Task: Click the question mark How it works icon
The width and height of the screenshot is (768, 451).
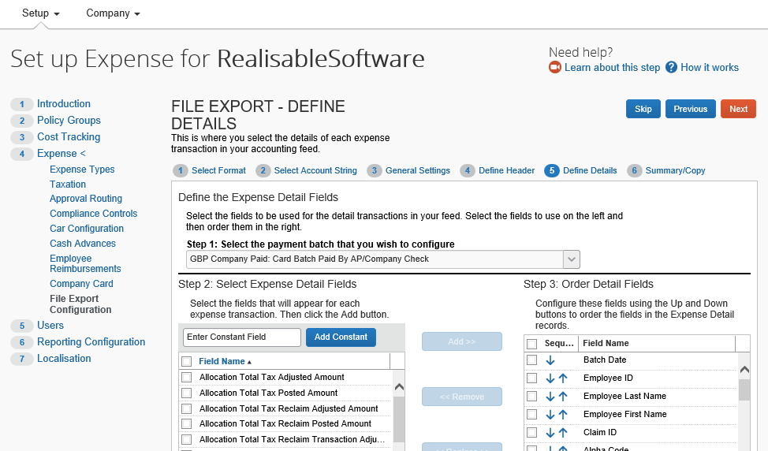Action: click(672, 68)
